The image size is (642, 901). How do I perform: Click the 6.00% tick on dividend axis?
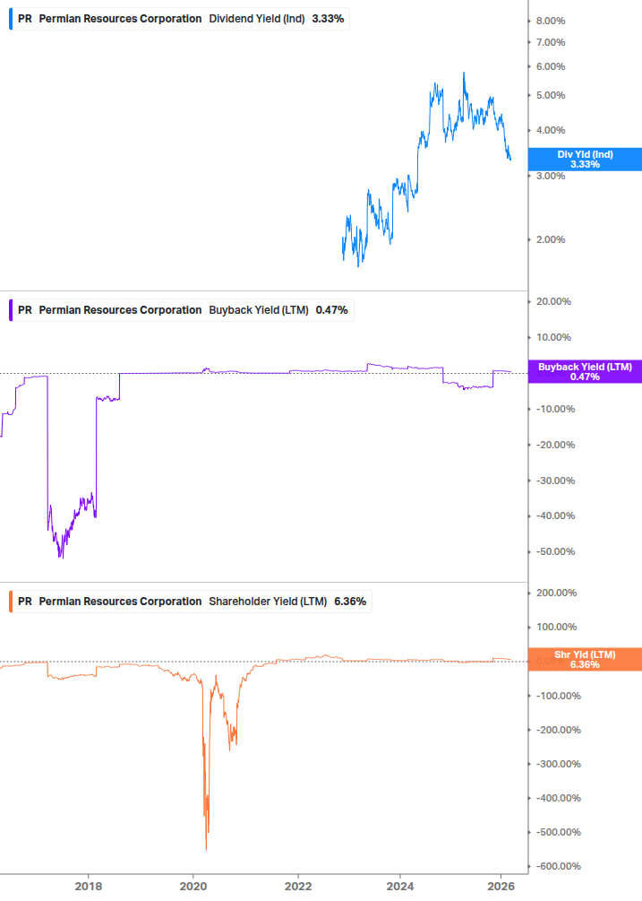(x=551, y=66)
